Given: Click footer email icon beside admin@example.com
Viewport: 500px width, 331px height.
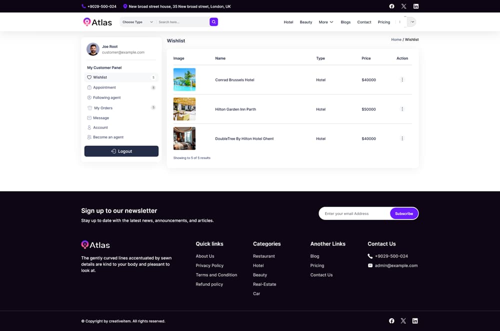Looking at the screenshot, I should coord(370,265).
